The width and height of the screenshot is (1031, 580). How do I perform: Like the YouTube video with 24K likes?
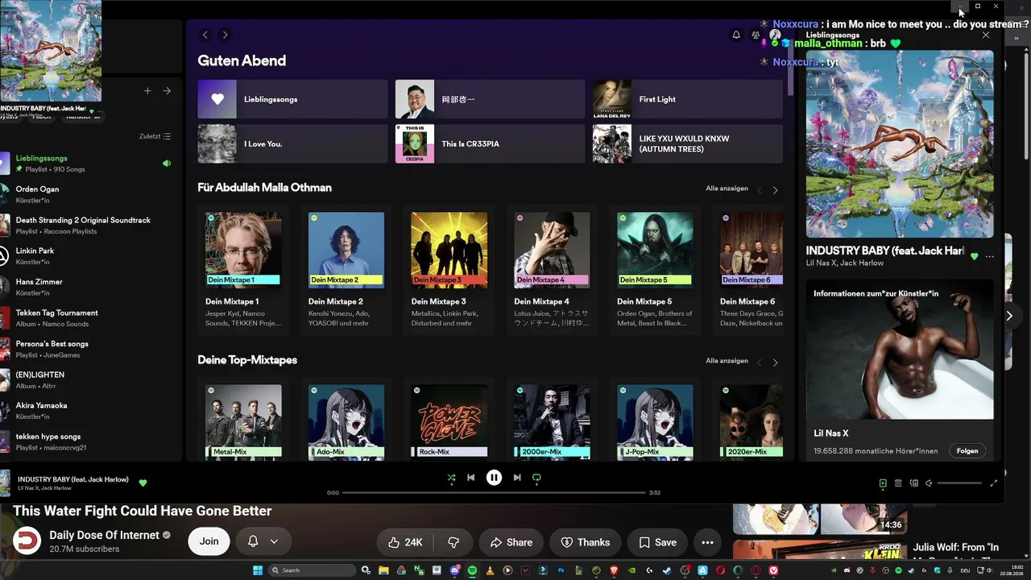[405, 542]
